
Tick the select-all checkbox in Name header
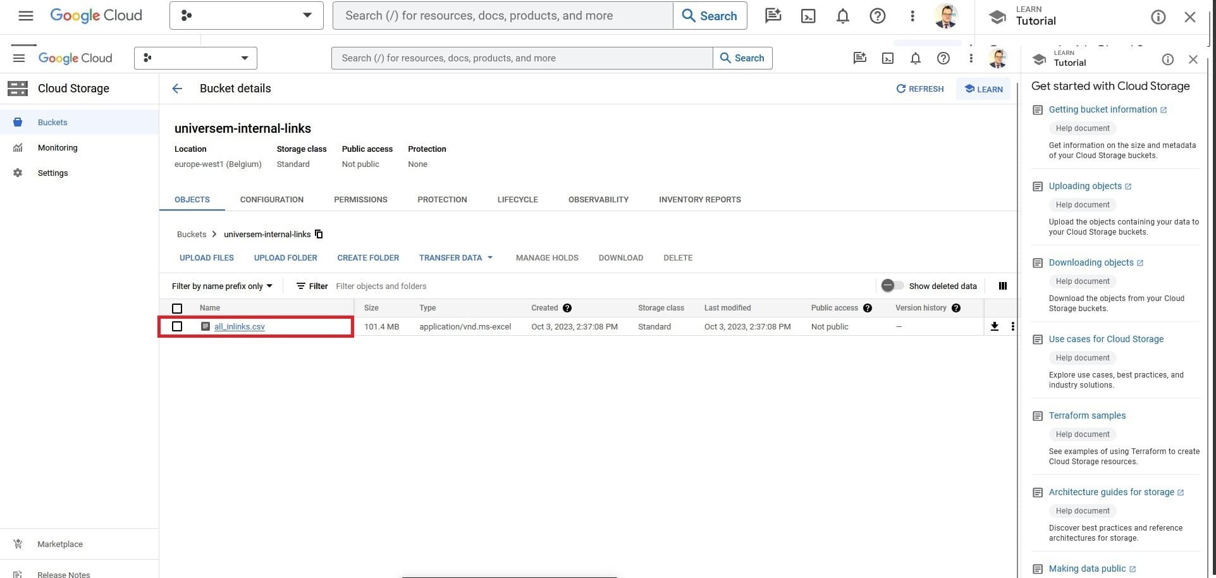(177, 308)
